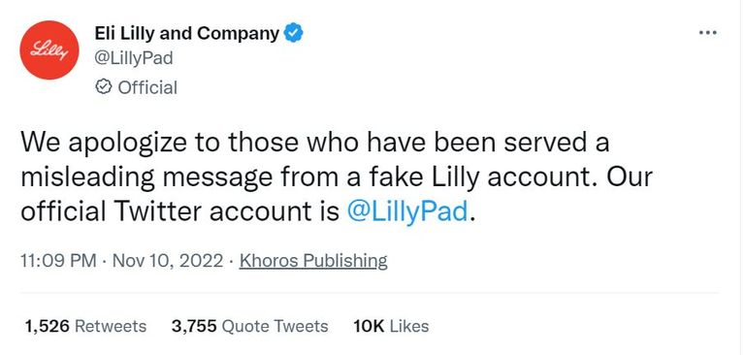Click the 11:09 PM timestamp
Viewport: 745px width, 355px height.
[x=58, y=261]
